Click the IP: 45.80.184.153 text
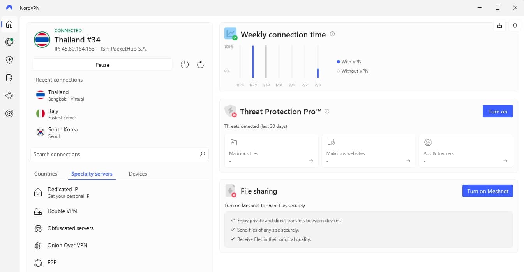524x272 pixels. coord(74,49)
